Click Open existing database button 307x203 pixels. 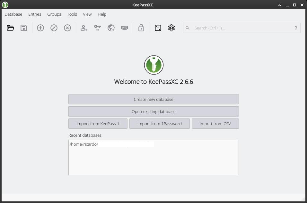[x=153, y=111]
